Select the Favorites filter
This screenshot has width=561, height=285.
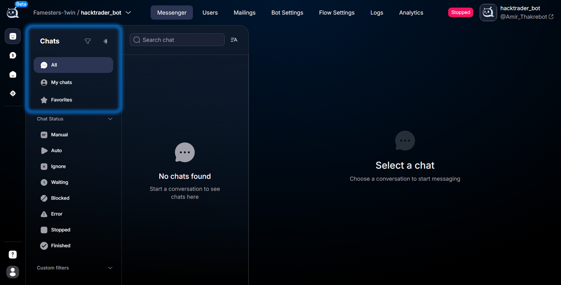click(73, 100)
